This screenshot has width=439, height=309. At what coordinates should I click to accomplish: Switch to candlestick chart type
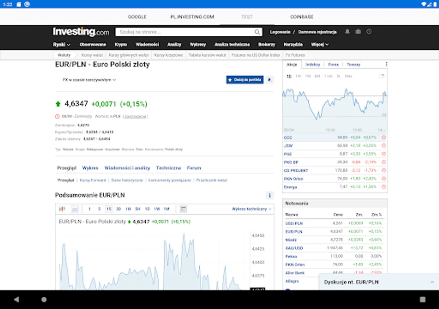[x=62, y=209]
